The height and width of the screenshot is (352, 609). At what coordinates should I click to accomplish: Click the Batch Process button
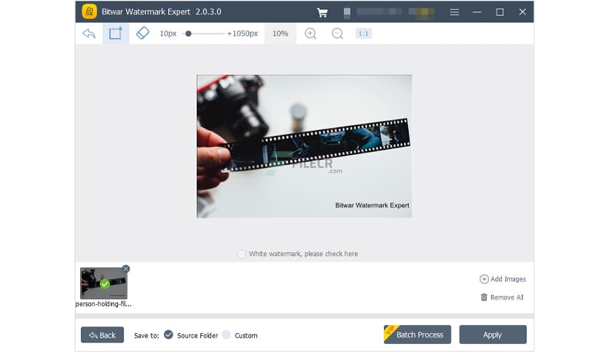(417, 335)
